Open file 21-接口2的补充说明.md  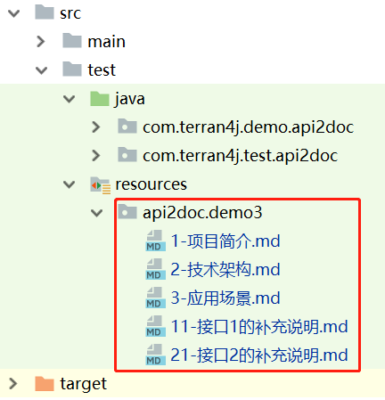[259, 355]
